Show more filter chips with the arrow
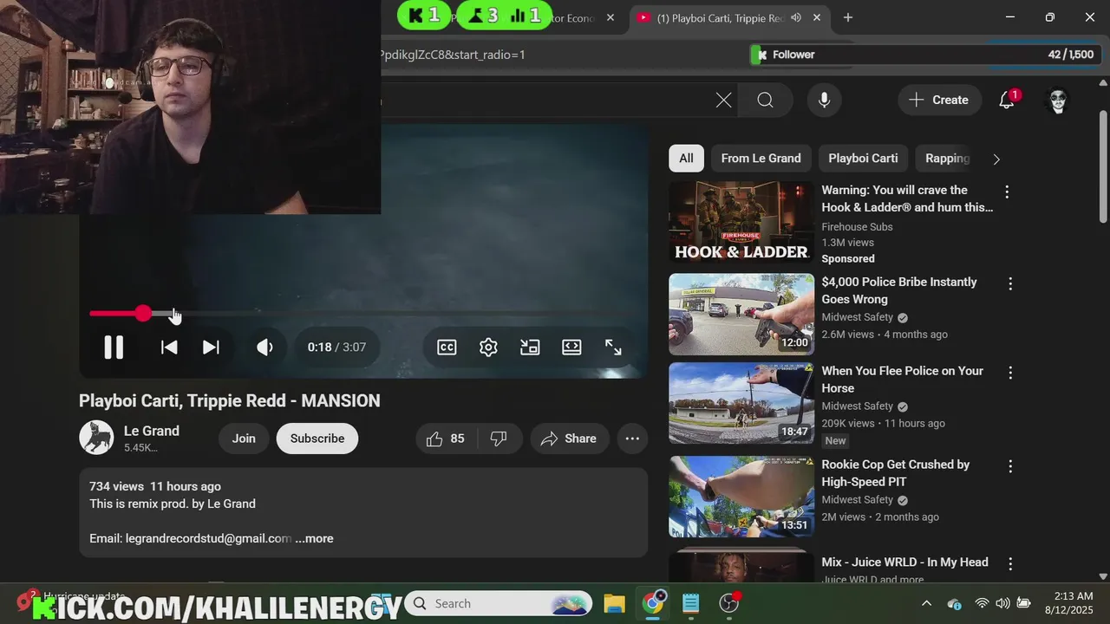 [x=996, y=159]
